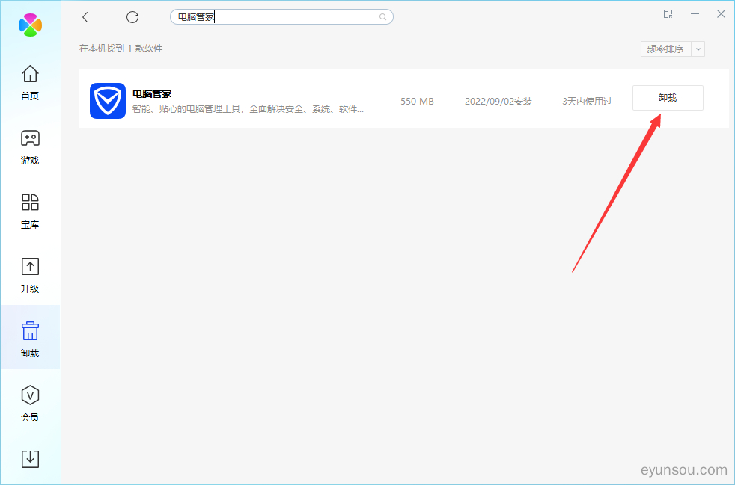Open the 宝库 software library section

(x=30, y=211)
